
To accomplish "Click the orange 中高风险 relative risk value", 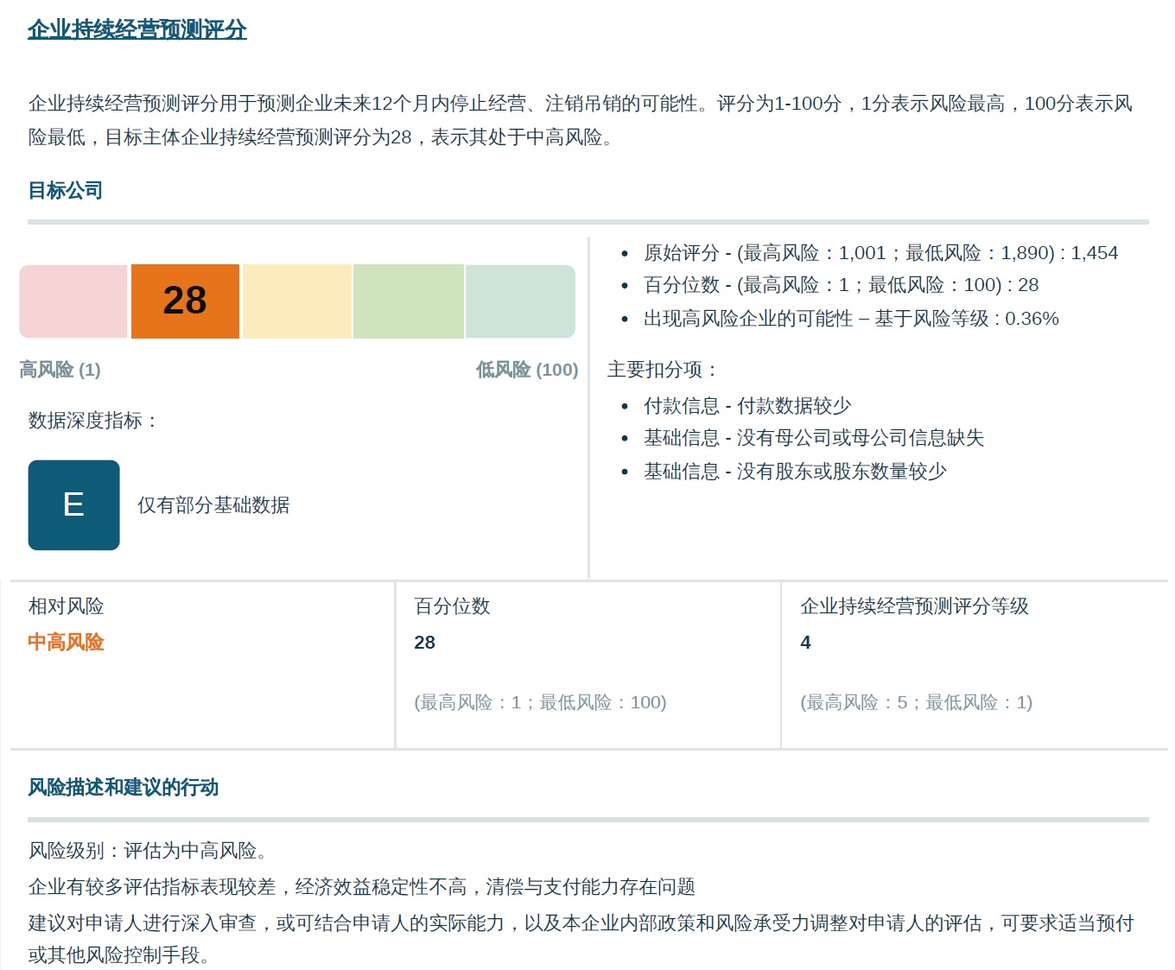I will coord(66,642).
